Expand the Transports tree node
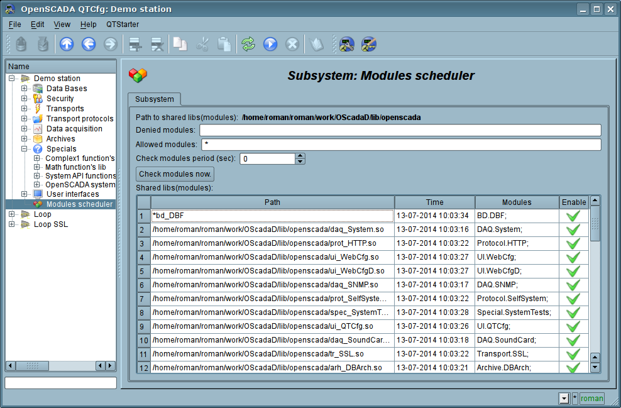This screenshot has height=408, width=621. pyautogui.click(x=24, y=109)
